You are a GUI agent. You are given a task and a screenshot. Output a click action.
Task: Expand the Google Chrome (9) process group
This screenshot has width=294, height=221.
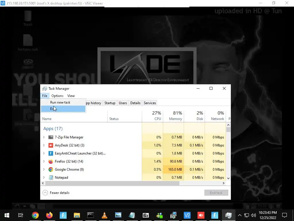click(x=44, y=169)
